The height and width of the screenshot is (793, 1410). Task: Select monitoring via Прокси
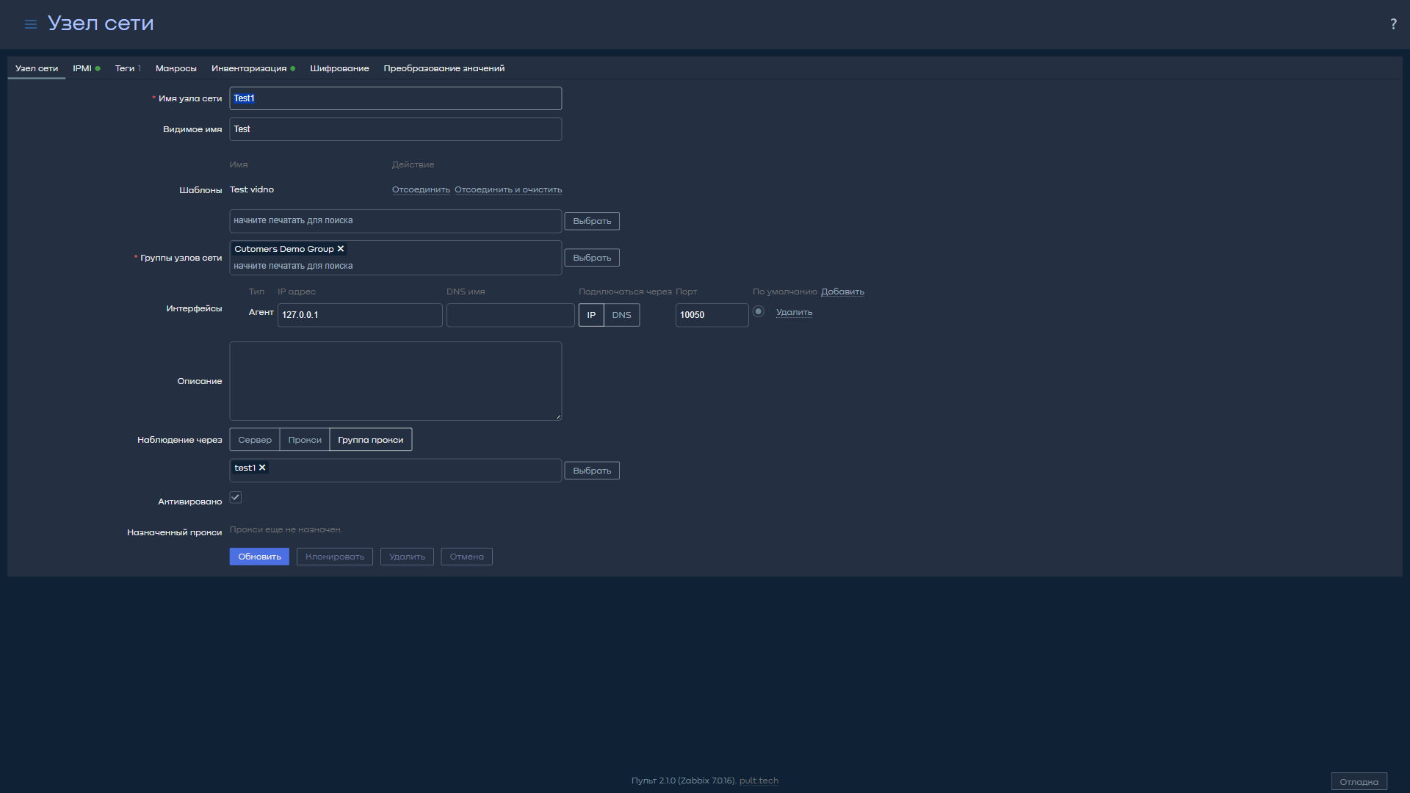[305, 440]
